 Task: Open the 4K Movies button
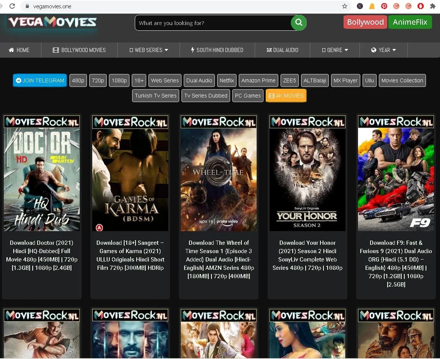coord(286,96)
